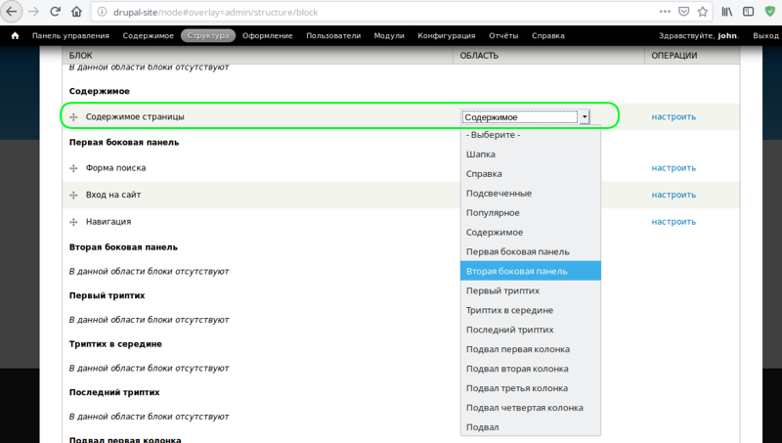Grab drag handle of Форма поиска row
Viewport: 782px width, 443px height.
click(74, 168)
